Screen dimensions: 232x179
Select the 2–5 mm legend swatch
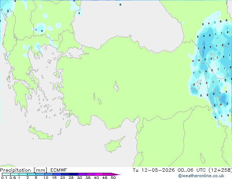pos(31,174)
